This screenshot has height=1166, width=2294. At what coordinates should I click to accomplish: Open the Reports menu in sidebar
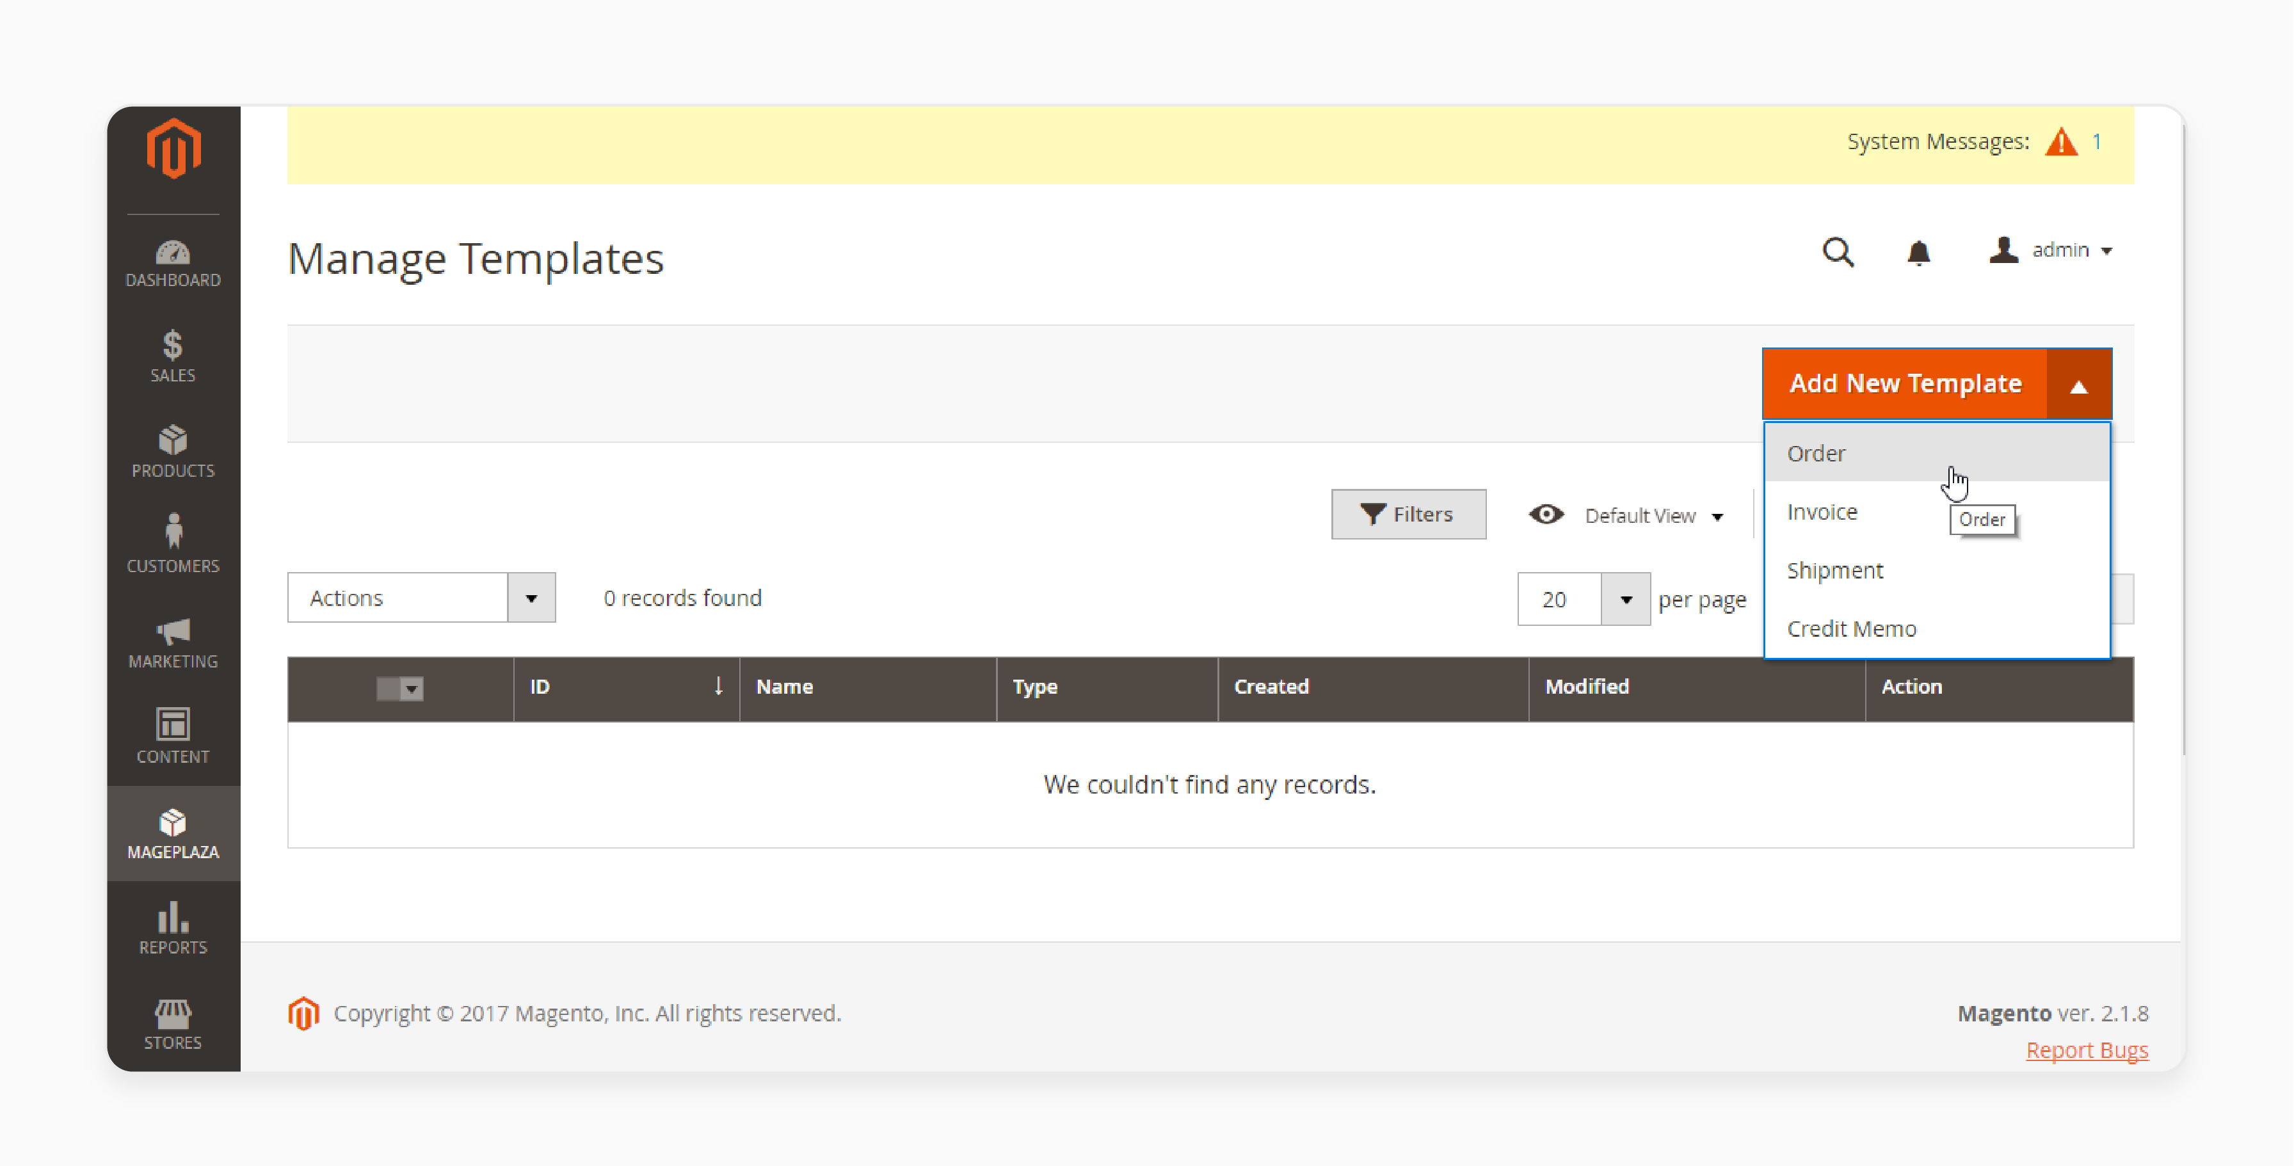pyautogui.click(x=173, y=929)
